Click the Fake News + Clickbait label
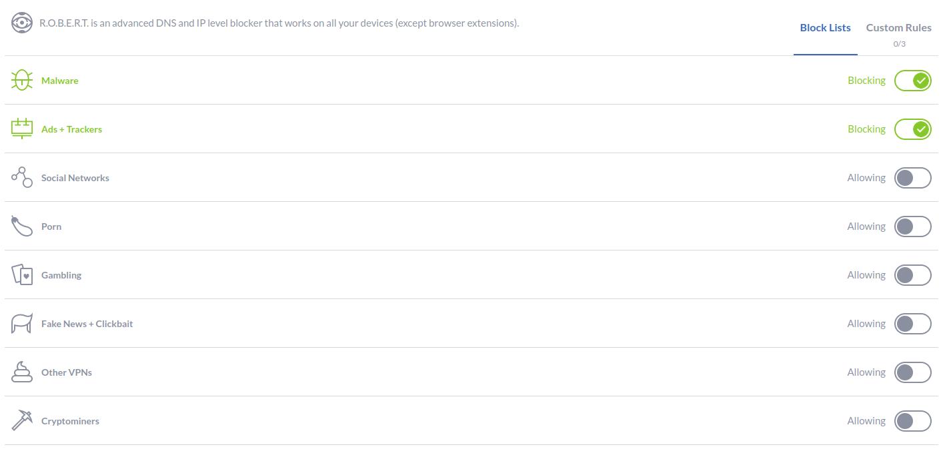The image size is (943, 455). coord(87,324)
